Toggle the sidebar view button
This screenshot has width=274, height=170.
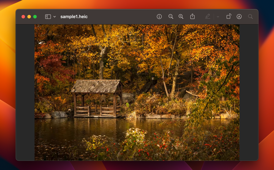click(x=48, y=17)
